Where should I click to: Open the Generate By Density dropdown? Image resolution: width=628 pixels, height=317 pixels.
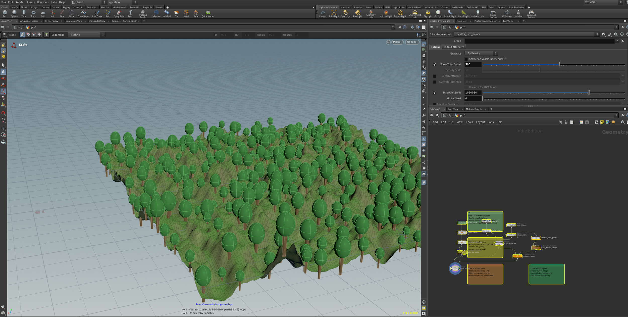(x=481, y=53)
